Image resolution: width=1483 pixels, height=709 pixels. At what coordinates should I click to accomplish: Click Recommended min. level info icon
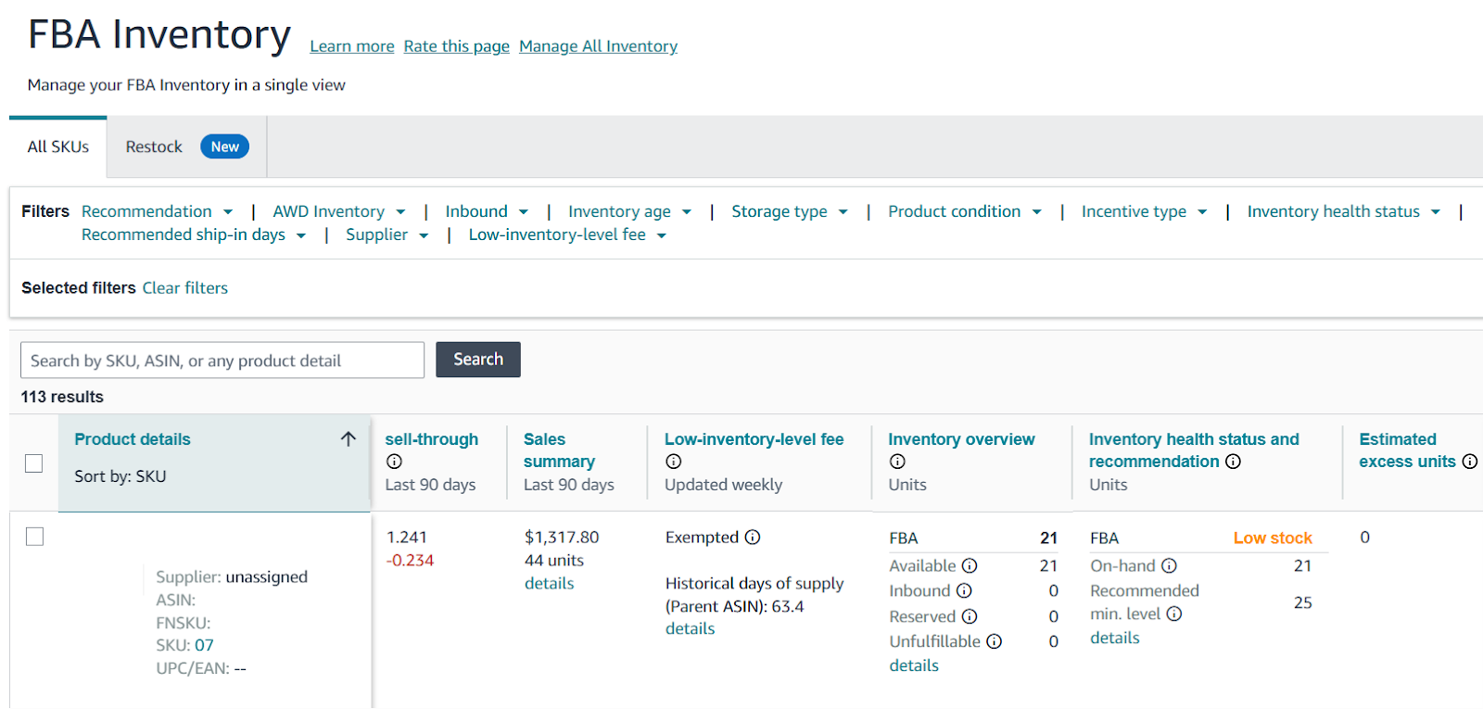click(1174, 614)
